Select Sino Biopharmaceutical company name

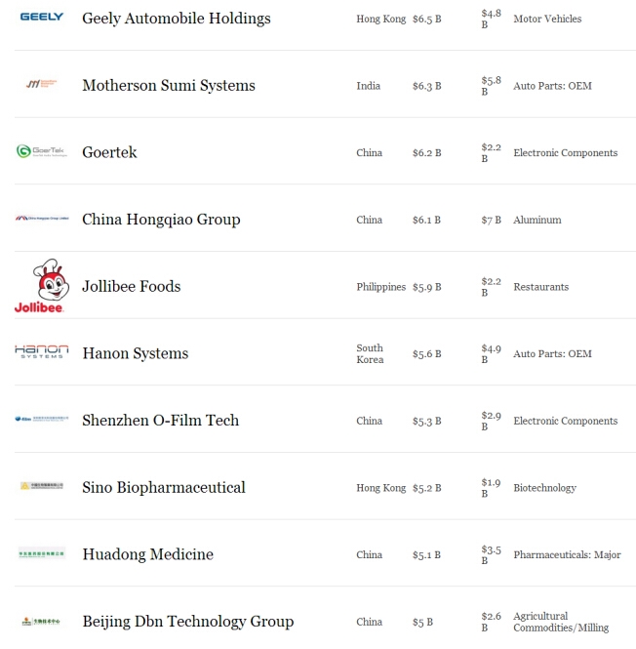pyautogui.click(x=163, y=488)
